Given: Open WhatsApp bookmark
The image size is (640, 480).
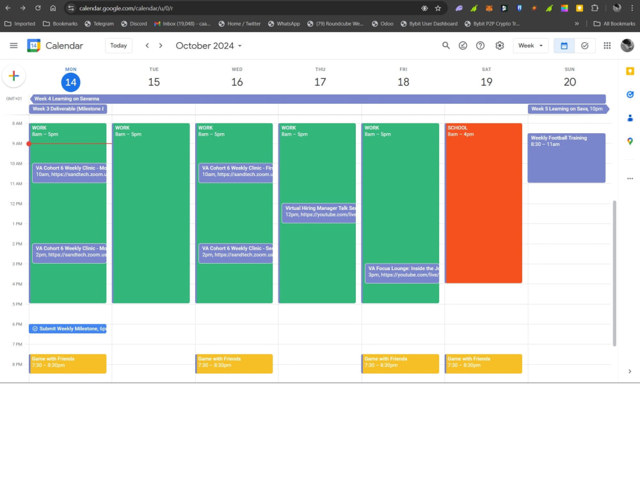Looking at the screenshot, I should pos(284,24).
